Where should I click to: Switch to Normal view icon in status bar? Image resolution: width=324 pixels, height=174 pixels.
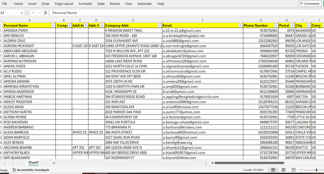[x=273, y=170]
